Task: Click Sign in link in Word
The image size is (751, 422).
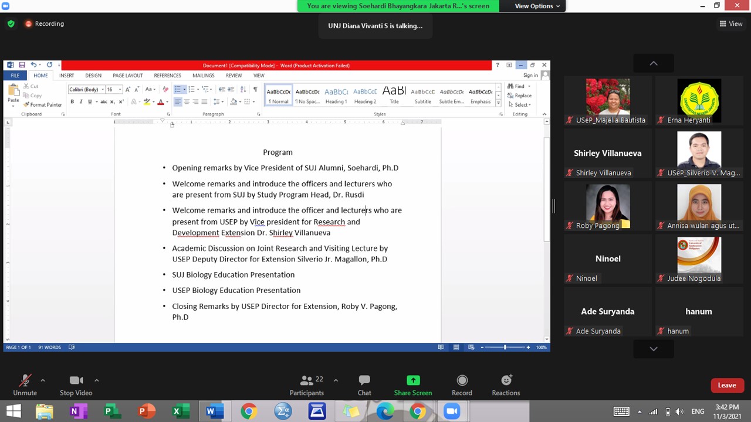Action: [530, 76]
